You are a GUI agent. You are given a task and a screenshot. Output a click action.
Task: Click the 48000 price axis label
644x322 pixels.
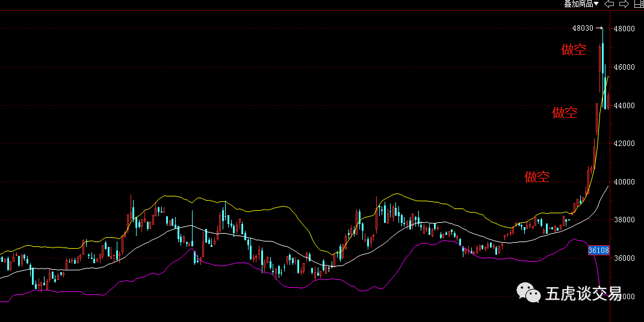coord(624,29)
